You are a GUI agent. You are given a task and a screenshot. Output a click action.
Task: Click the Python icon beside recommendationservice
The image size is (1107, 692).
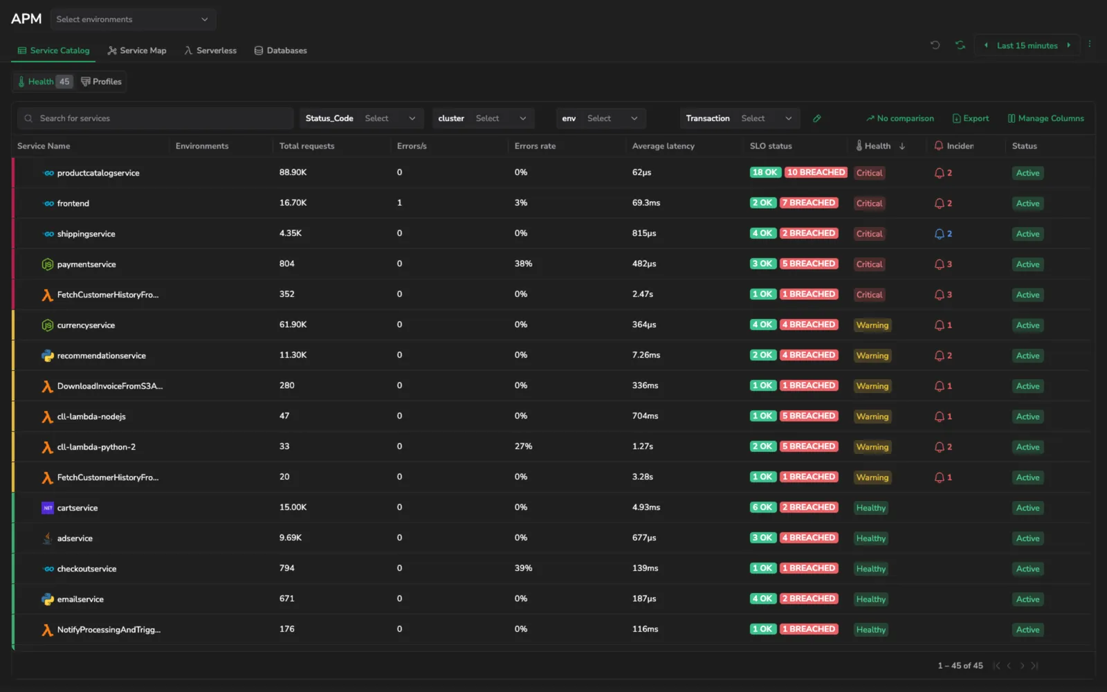(x=48, y=356)
